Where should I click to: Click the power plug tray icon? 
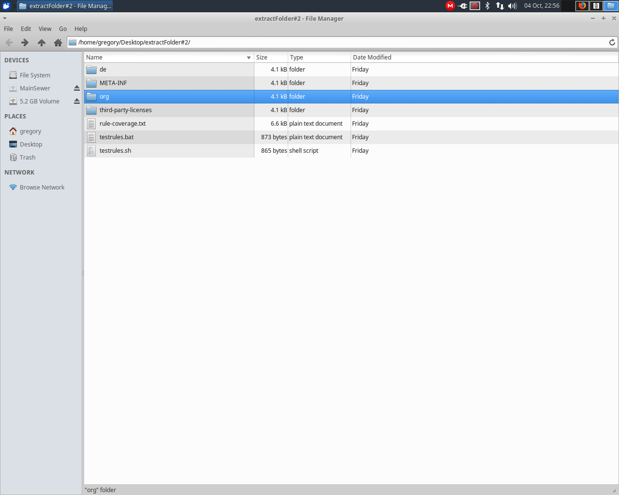coord(463,6)
